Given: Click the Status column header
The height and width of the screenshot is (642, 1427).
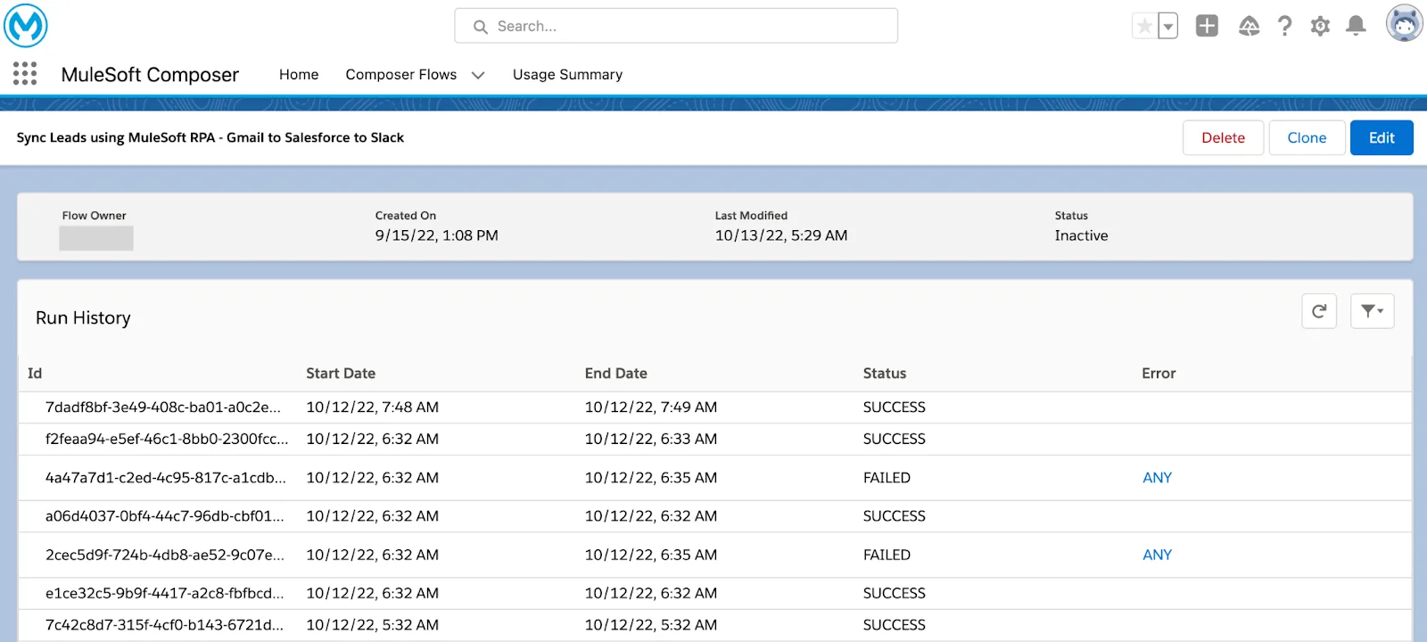Looking at the screenshot, I should 885,374.
